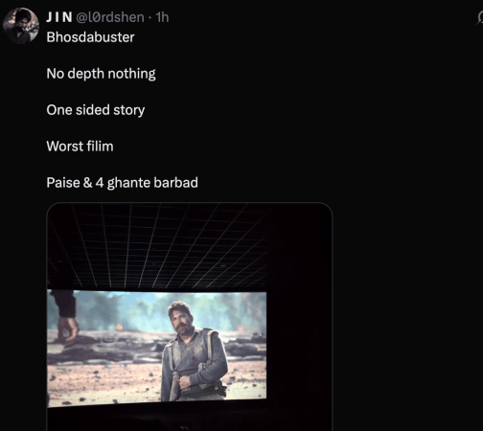Open the tweet via the 1h timestamp

tap(162, 17)
